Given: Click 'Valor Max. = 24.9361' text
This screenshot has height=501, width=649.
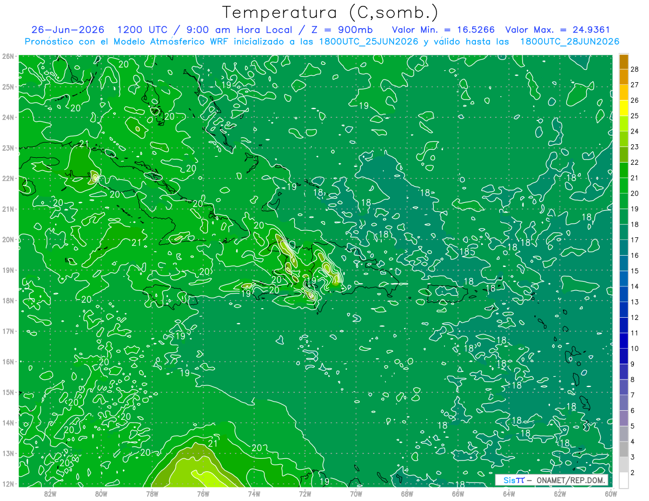Looking at the screenshot, I should (558, 30).
